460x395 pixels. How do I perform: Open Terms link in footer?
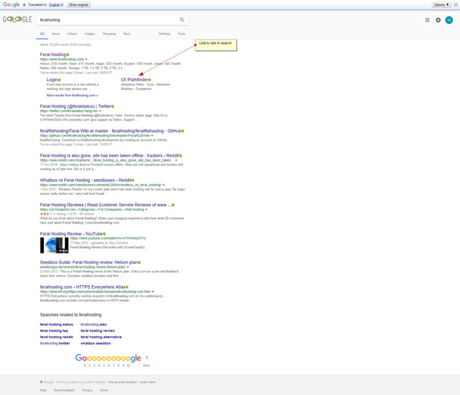coord(103,390)
